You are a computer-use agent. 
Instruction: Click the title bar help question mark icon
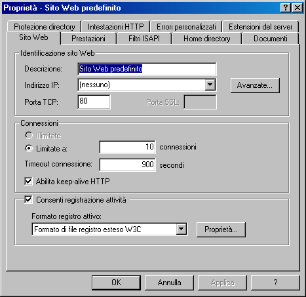(286, 8)
